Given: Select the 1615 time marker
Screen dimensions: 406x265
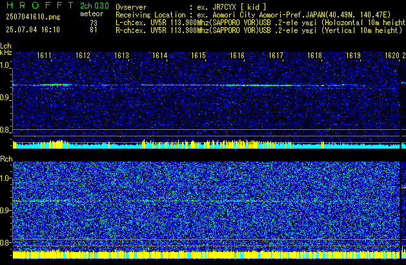Looking at the screenshot, I should [x=198, y=56].
